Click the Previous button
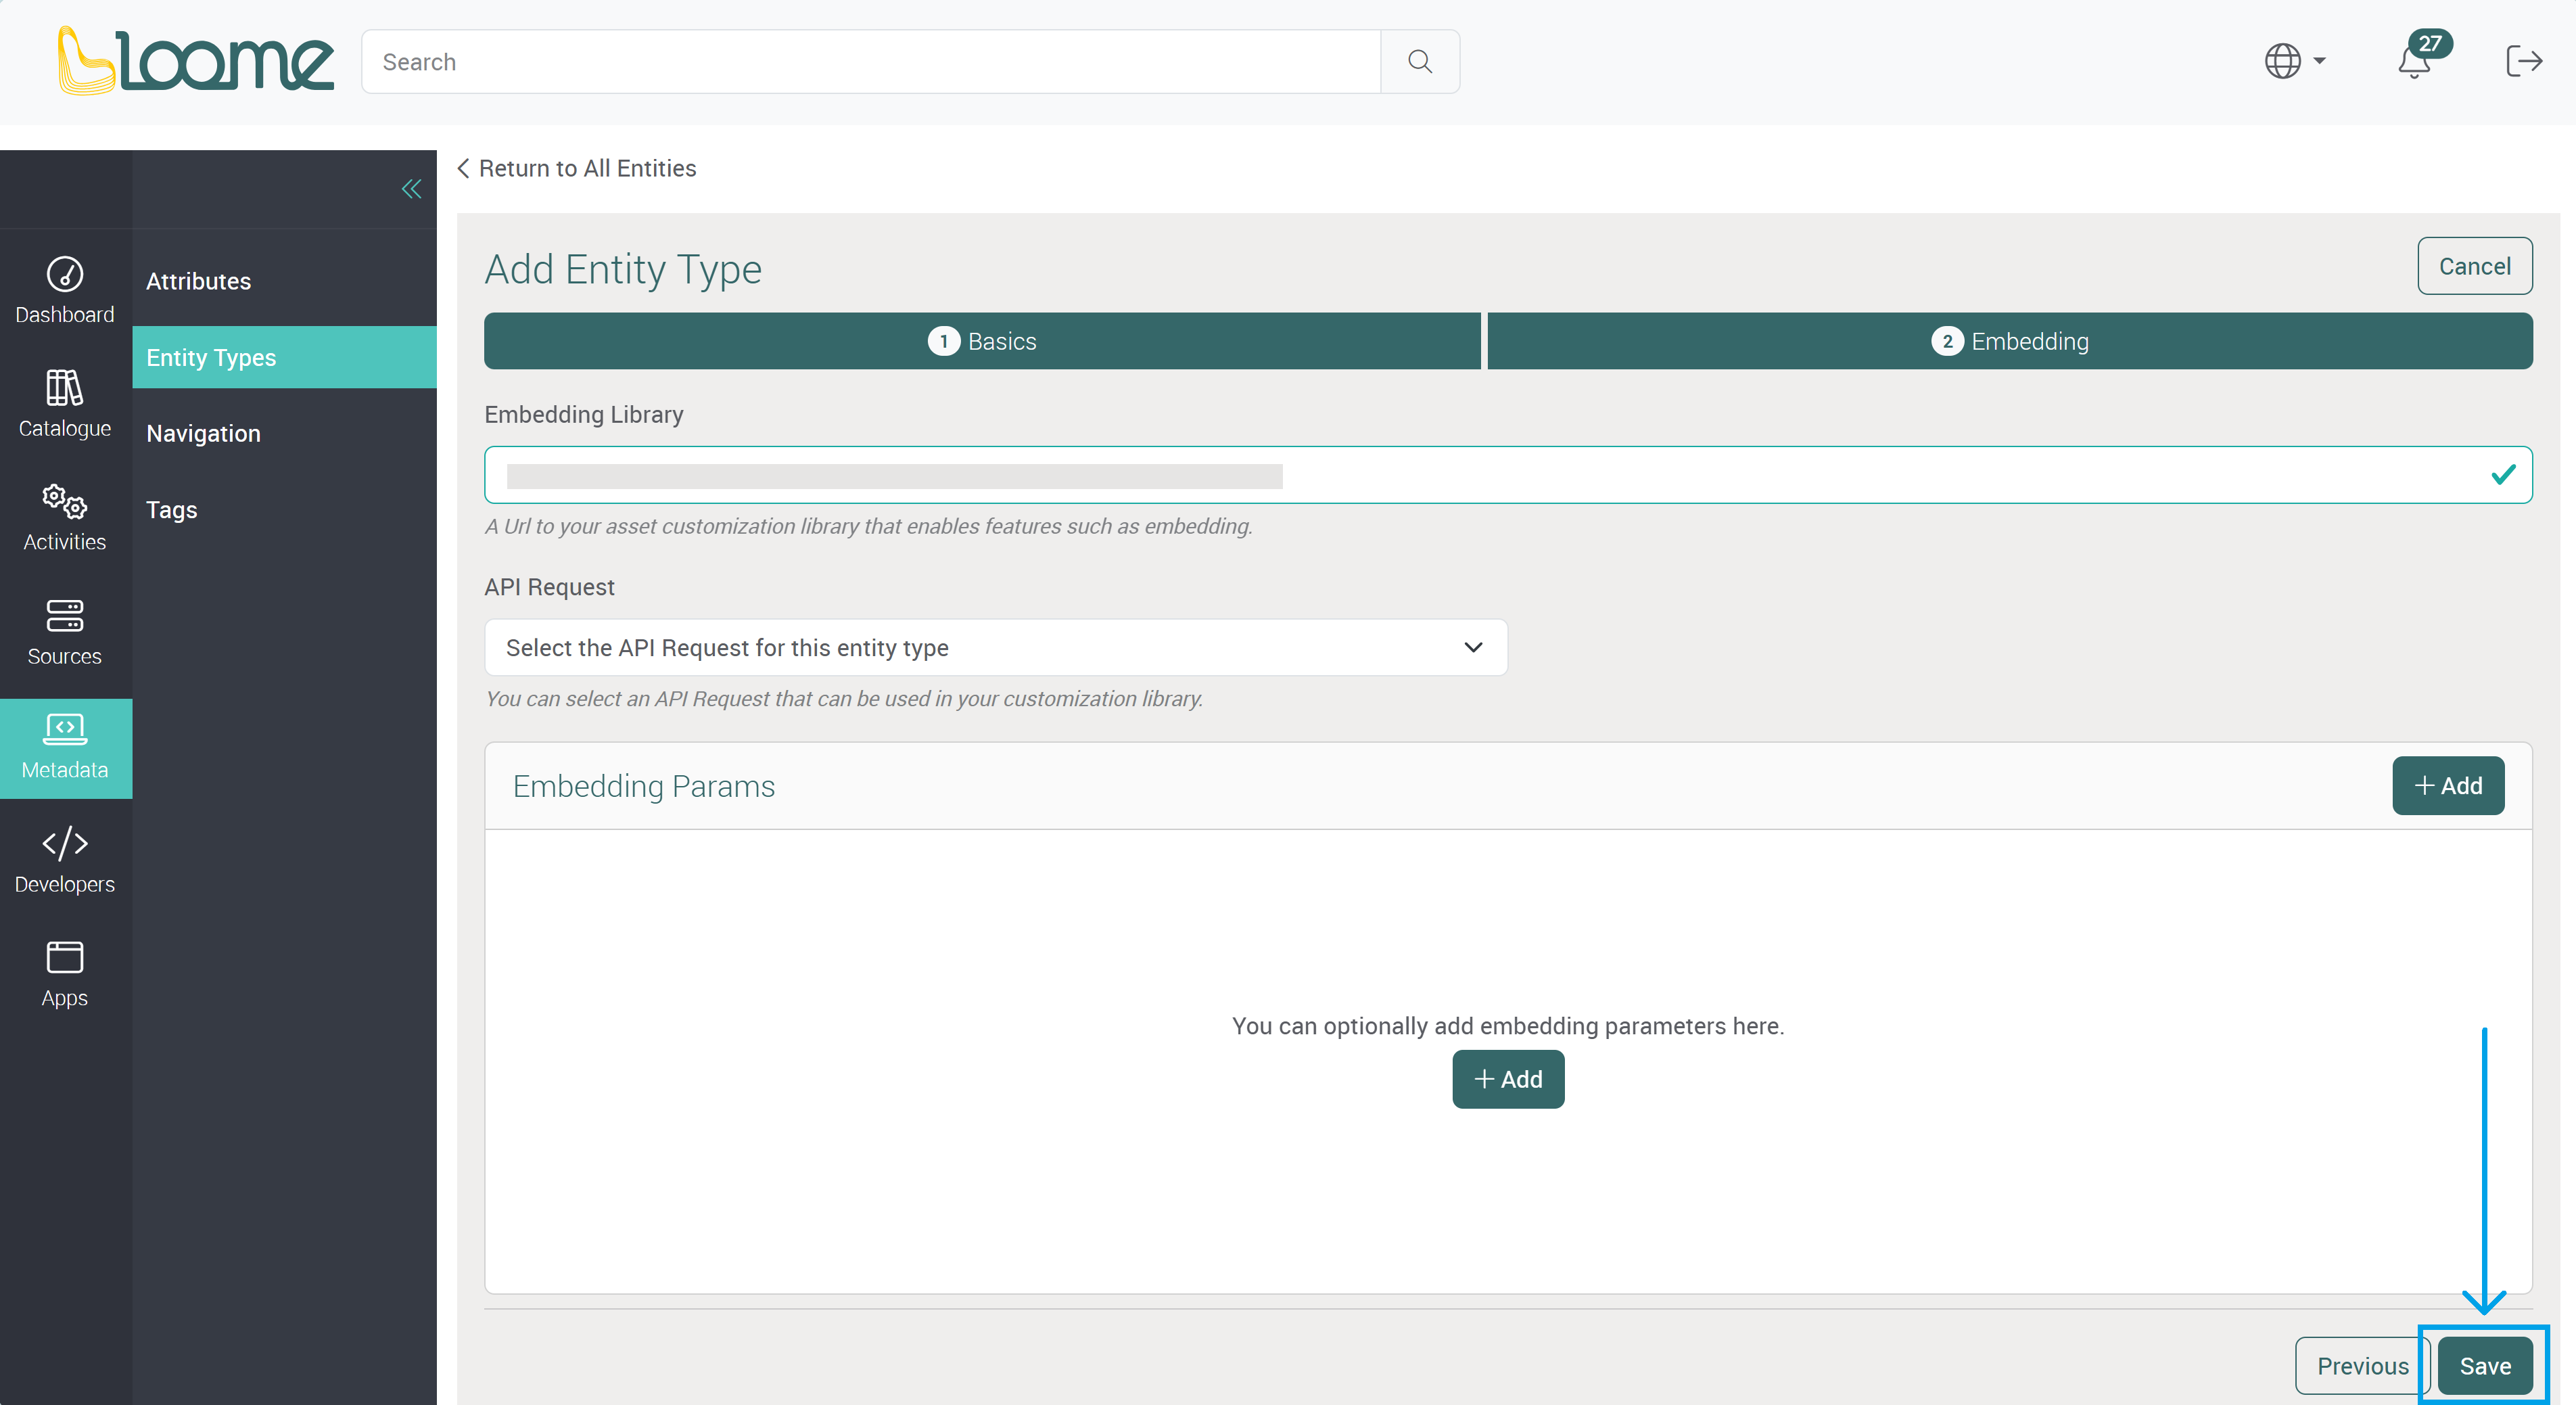2576x1405 pixels. tap(2362, 1366)
